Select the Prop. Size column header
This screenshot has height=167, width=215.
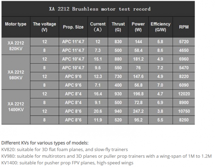(x=73, y=27)
